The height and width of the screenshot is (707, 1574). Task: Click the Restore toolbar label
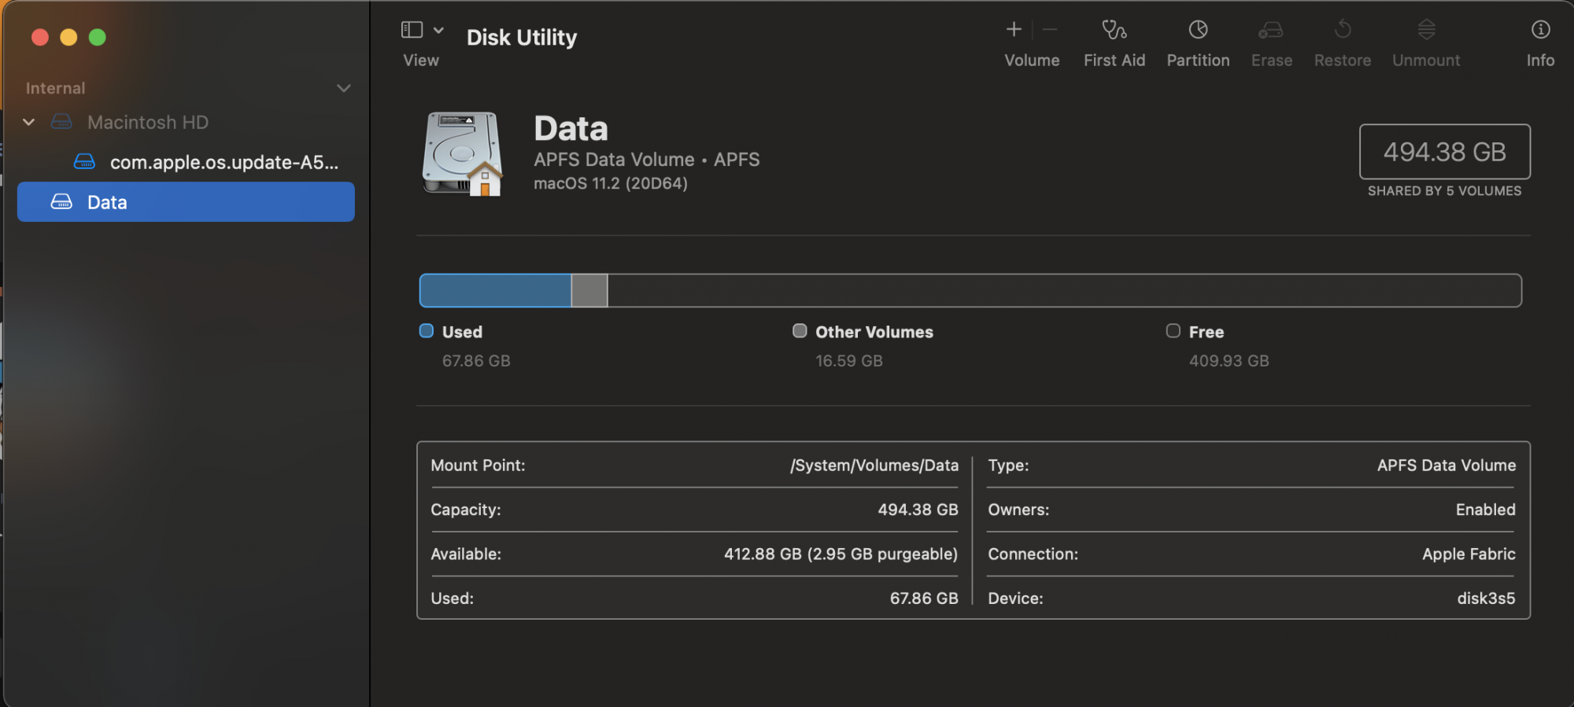[x=1343, y=61]
